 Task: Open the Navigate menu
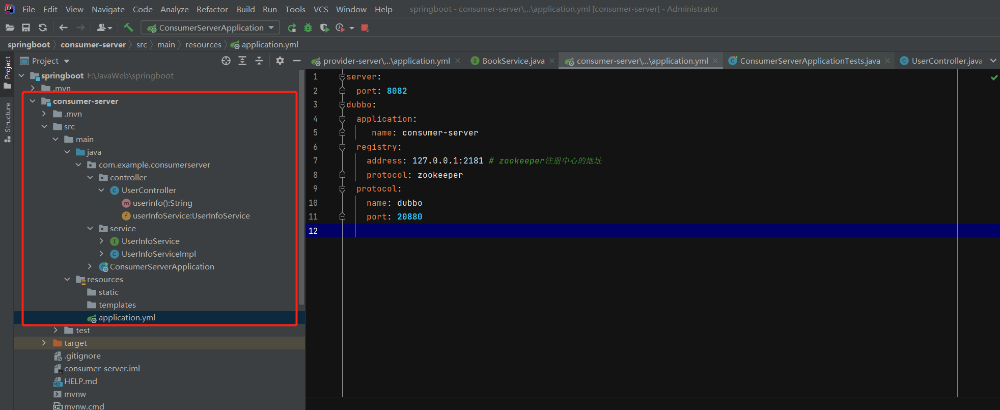pyautogui.click(x=108, y=9)
